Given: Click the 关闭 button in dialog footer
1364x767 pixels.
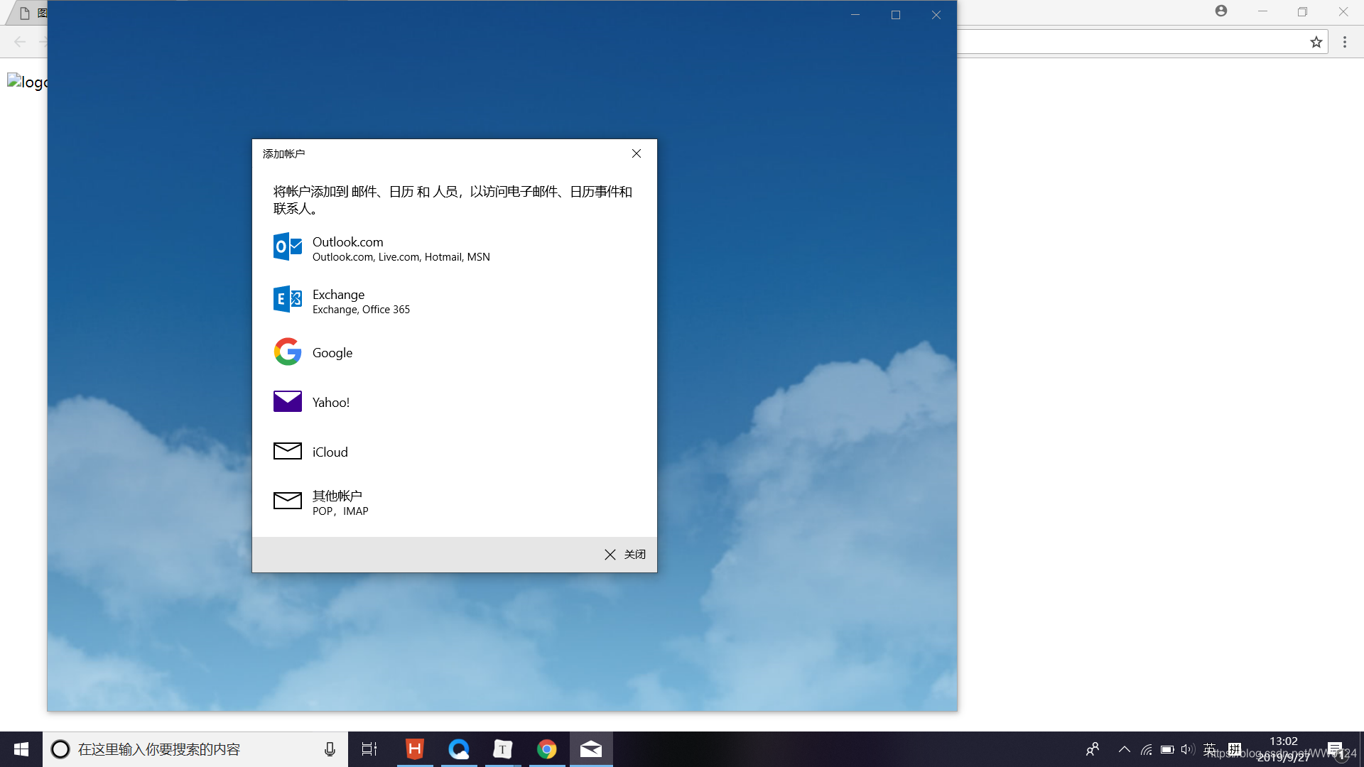Looking at the screenshot, I should click(x=625, y=555).
